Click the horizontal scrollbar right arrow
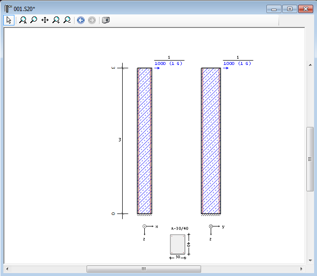 pyautogui.click(x=301, y=269)
